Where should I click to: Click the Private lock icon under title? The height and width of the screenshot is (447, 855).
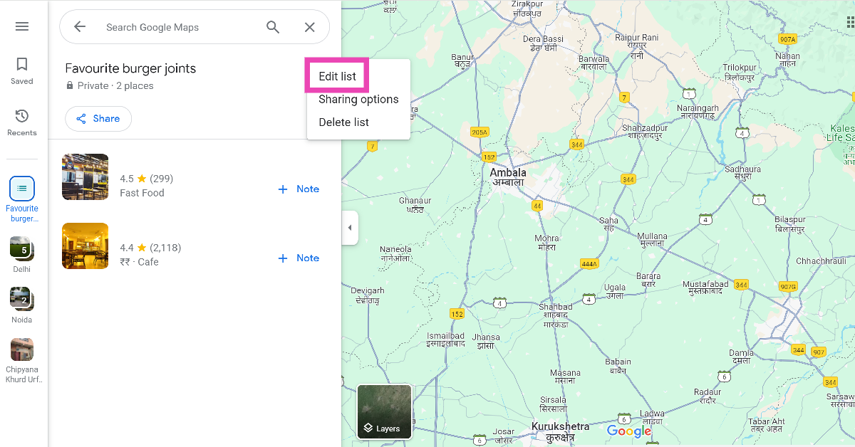pyautogui.click(x=70, y=85)
